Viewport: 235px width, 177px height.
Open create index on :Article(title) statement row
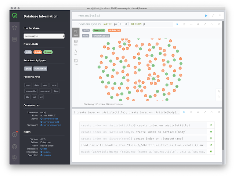[x=147, y=125]
